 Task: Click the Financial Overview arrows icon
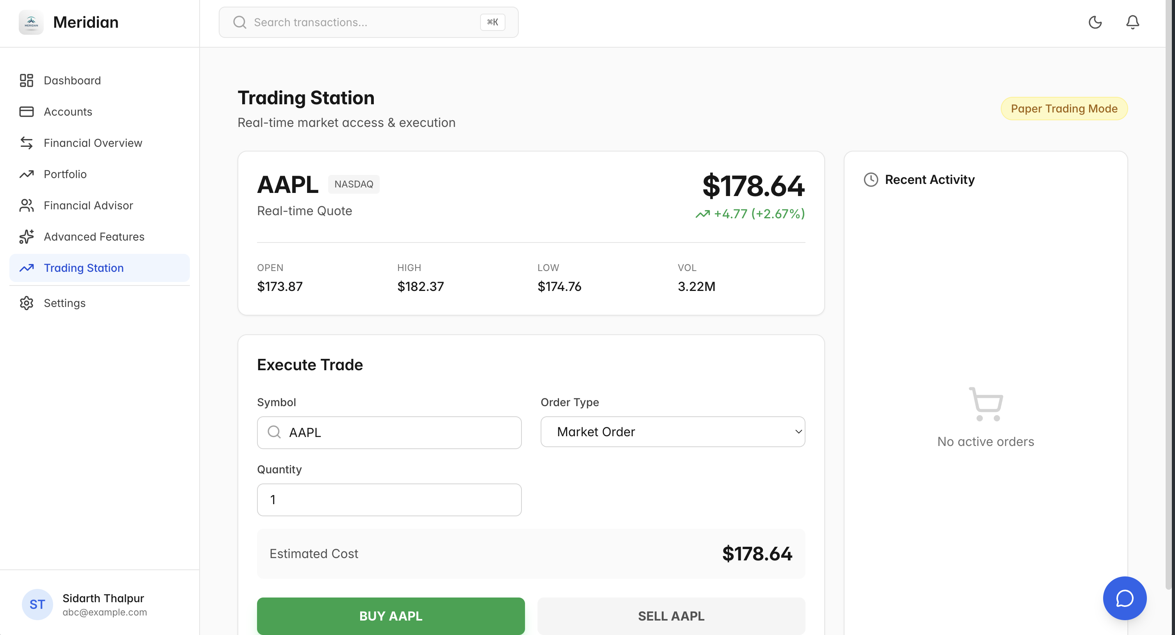point(27,143)
